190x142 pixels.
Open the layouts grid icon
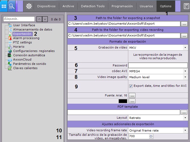pos(4,6)
